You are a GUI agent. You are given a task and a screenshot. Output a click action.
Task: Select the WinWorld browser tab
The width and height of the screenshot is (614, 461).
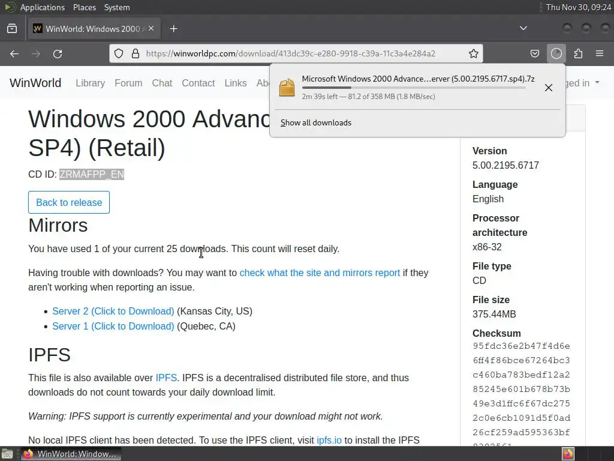coord(93,29)
